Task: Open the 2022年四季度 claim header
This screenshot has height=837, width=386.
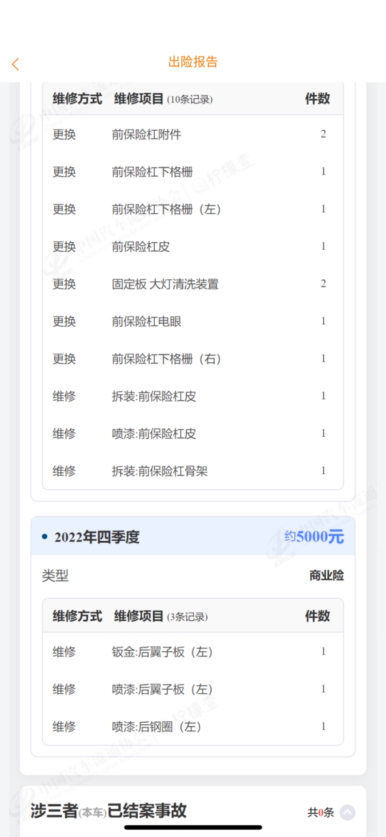Action: click(193, 537)
